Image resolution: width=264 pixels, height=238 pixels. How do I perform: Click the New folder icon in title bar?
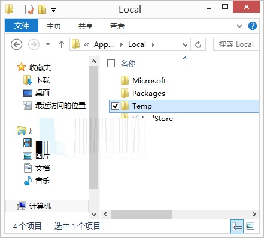(x=42, y=10)
